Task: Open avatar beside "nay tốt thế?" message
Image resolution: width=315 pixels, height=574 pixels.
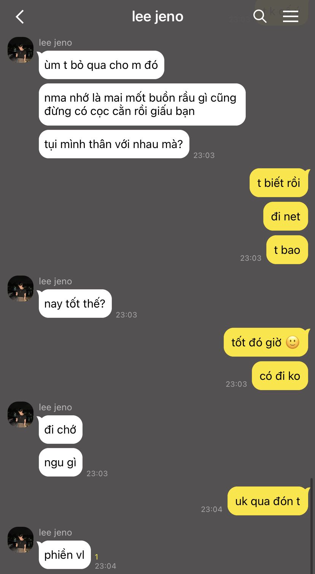Action: 21,289
